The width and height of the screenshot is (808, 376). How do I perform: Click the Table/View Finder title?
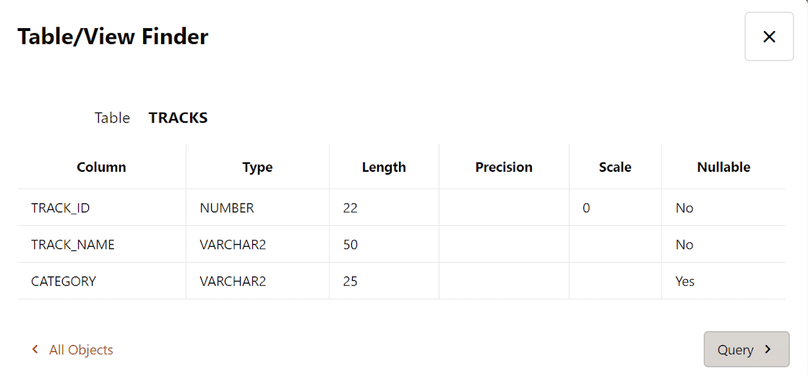[x=113, y=37]
